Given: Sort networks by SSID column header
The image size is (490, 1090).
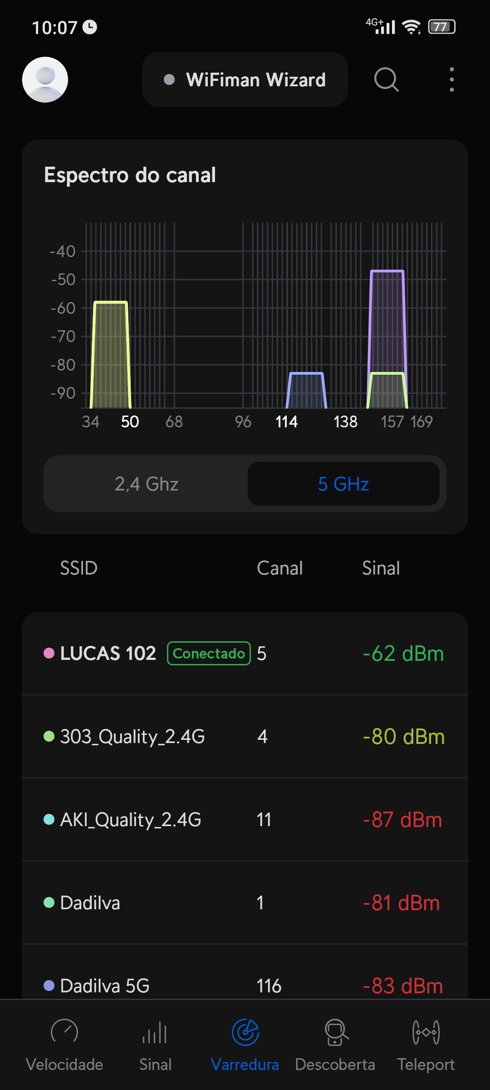Looking at the screenshot, I should pyautogui.click(x=79, y=568).
